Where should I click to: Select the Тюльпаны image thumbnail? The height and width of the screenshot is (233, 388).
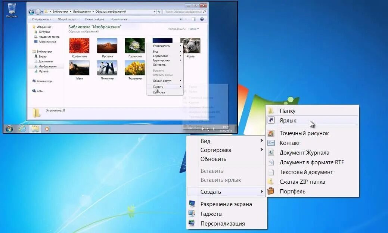coord(135,68)
